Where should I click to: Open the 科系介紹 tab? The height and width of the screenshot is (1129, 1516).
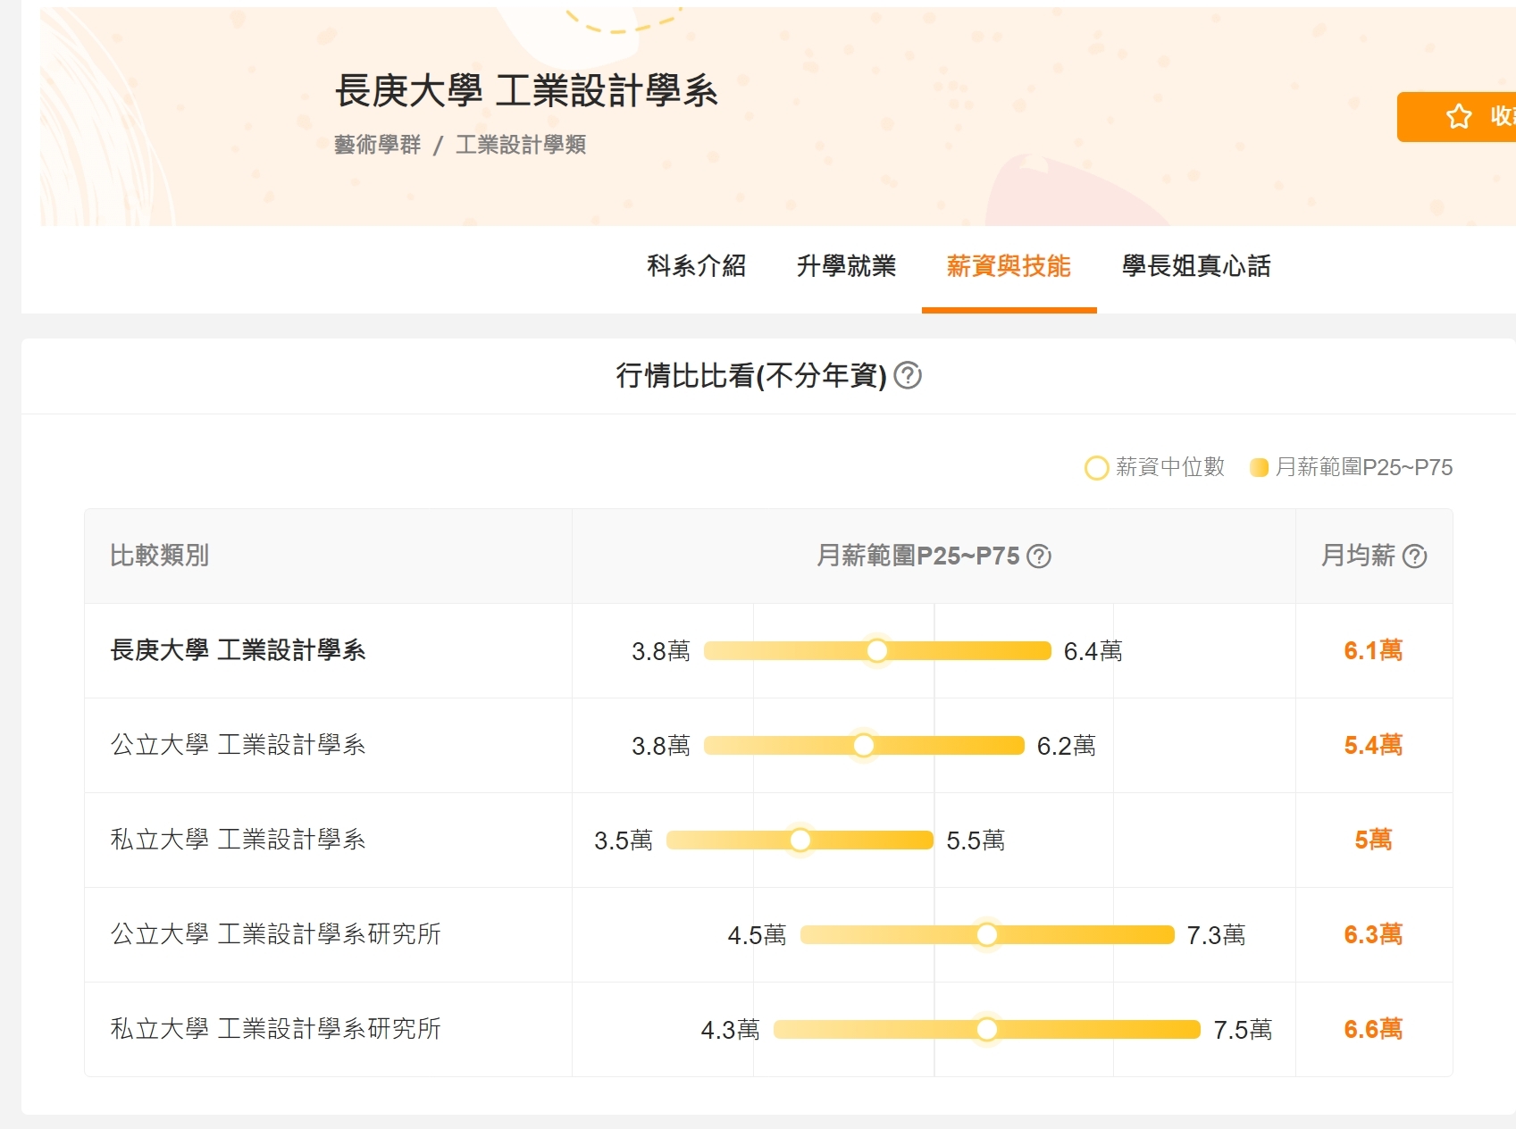click(697, 266)
